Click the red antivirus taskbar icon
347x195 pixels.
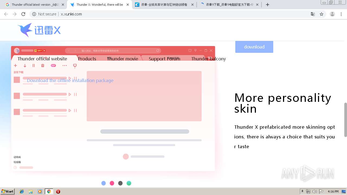pyautogui.click(x=58, y=191)
